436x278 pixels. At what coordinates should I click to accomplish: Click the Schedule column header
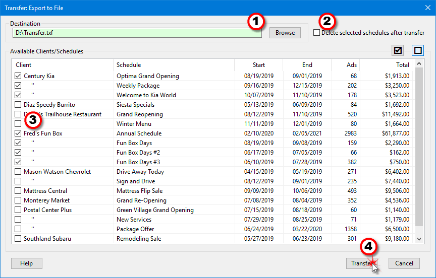point(174,65)
